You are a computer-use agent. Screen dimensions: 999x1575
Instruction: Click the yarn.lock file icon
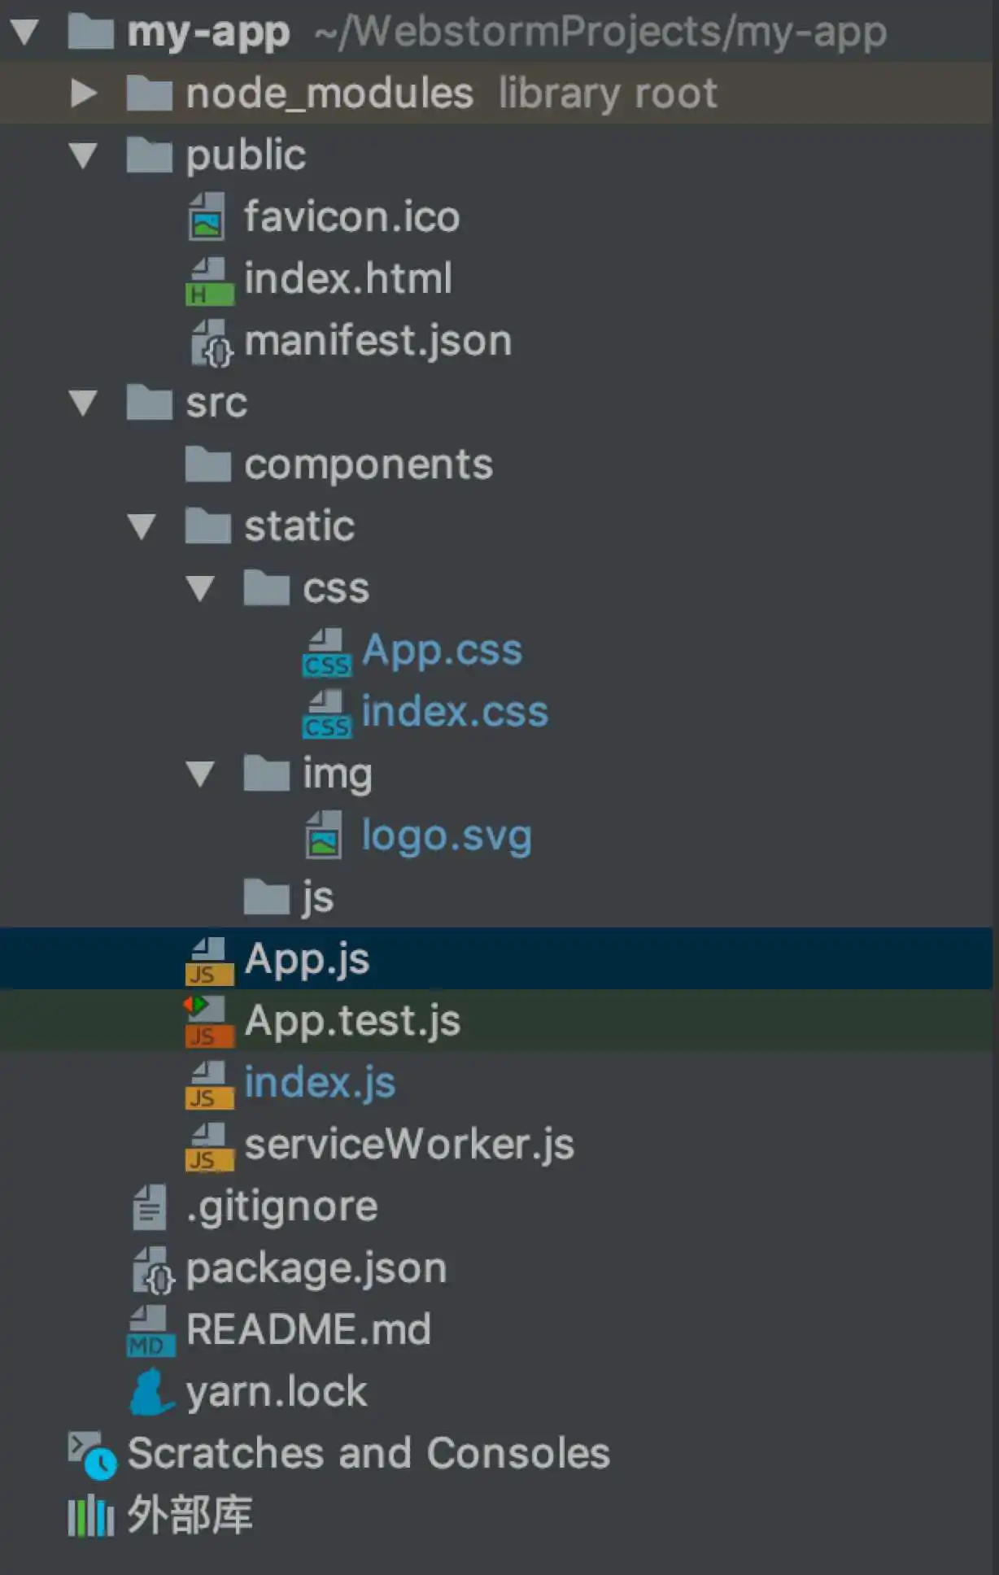click(151, 1392)
